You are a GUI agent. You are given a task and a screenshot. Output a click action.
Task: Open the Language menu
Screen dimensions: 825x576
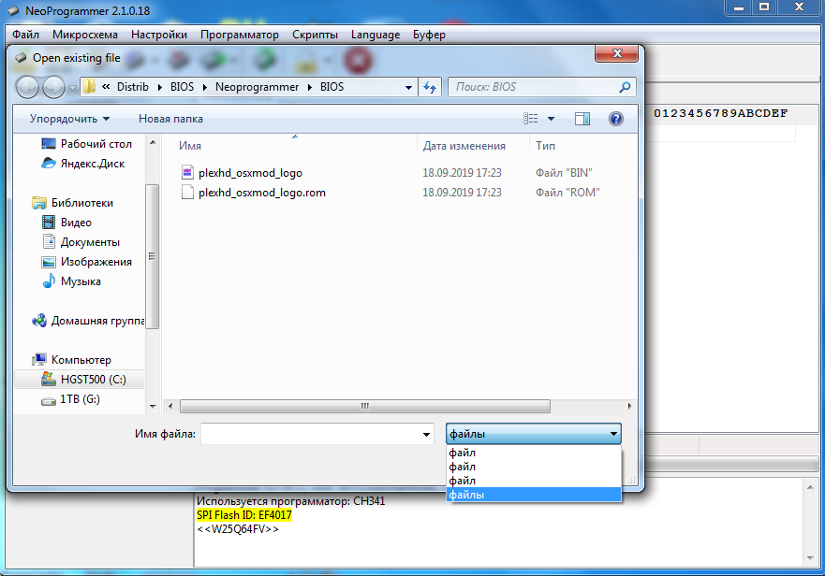[376, 35]
